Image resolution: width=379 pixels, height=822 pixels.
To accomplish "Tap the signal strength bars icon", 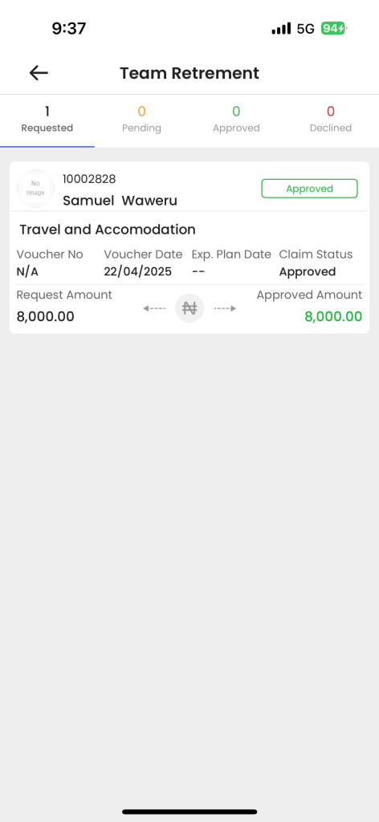I will click(x=281, y=28).
